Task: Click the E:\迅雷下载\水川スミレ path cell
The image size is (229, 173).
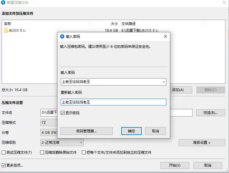Action: coord(140,30)
